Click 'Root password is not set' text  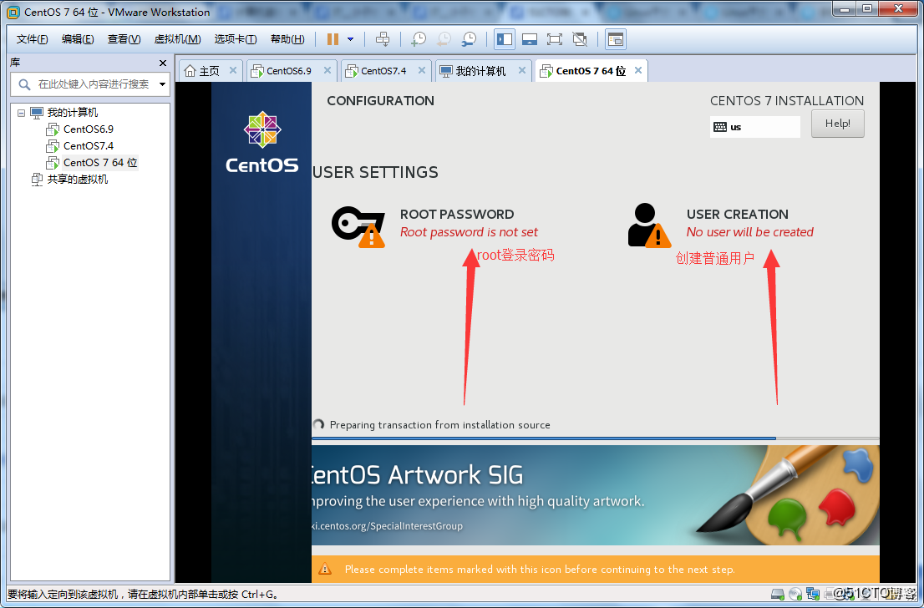(469, 232)
